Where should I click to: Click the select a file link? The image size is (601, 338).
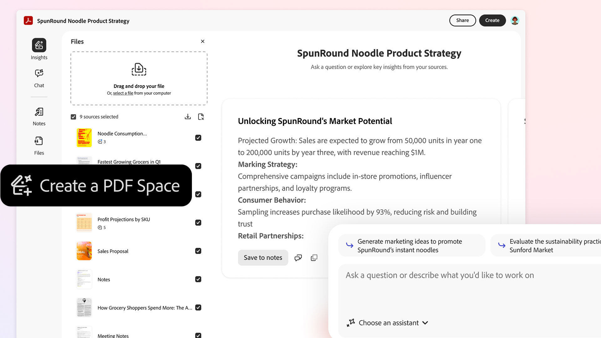123,93
